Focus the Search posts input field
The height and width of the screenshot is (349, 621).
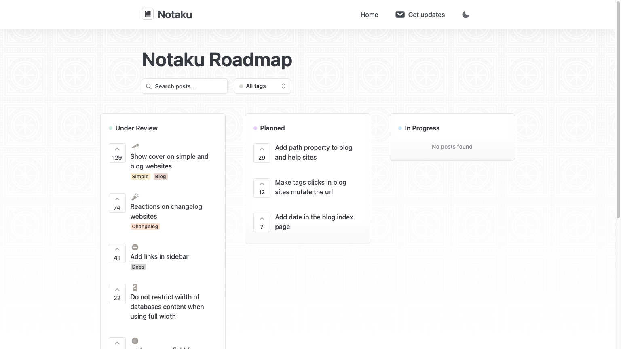tap(185, 86)
